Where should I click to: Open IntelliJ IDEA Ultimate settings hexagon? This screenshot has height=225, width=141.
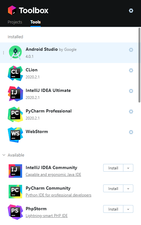131,91
